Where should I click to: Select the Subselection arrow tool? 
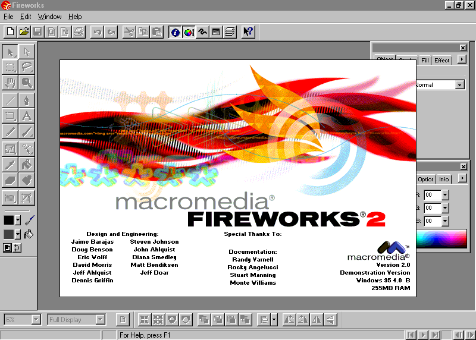(27, 52)
